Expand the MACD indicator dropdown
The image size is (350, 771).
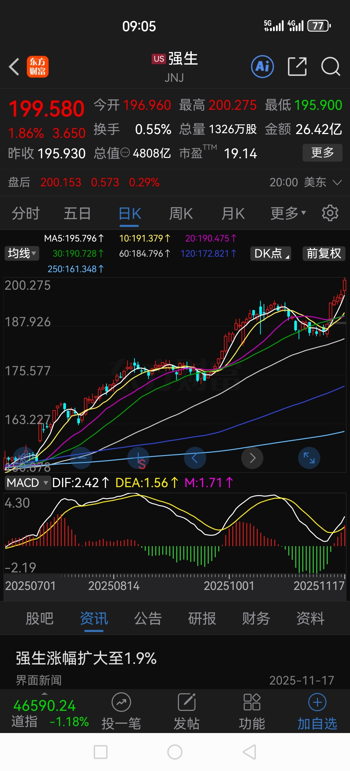point(27,483)
